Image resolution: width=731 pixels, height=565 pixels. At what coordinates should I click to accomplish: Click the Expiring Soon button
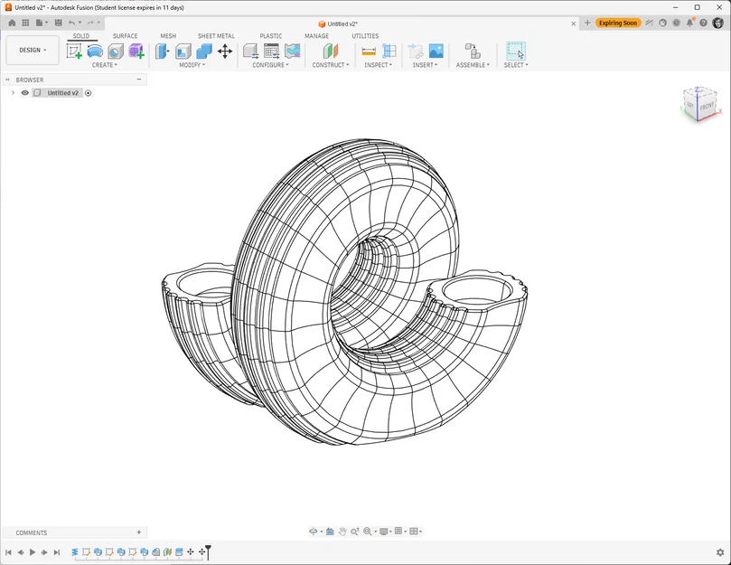coord(618,23)
